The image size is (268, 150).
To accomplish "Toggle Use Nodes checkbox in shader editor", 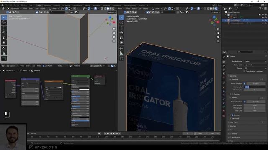I will click(x=44, y=66).
